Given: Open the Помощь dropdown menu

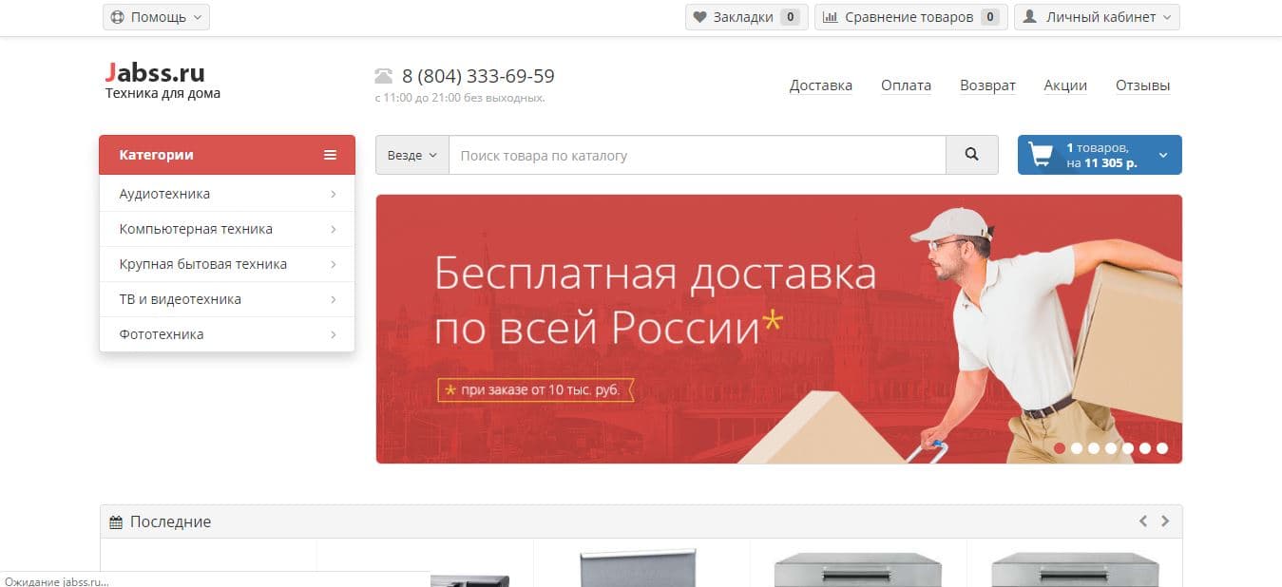Looking at the screenshot, I should 156,16.
